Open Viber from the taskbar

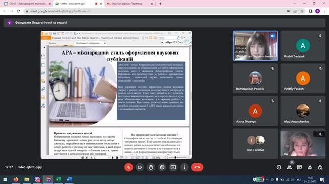[37, 179]
